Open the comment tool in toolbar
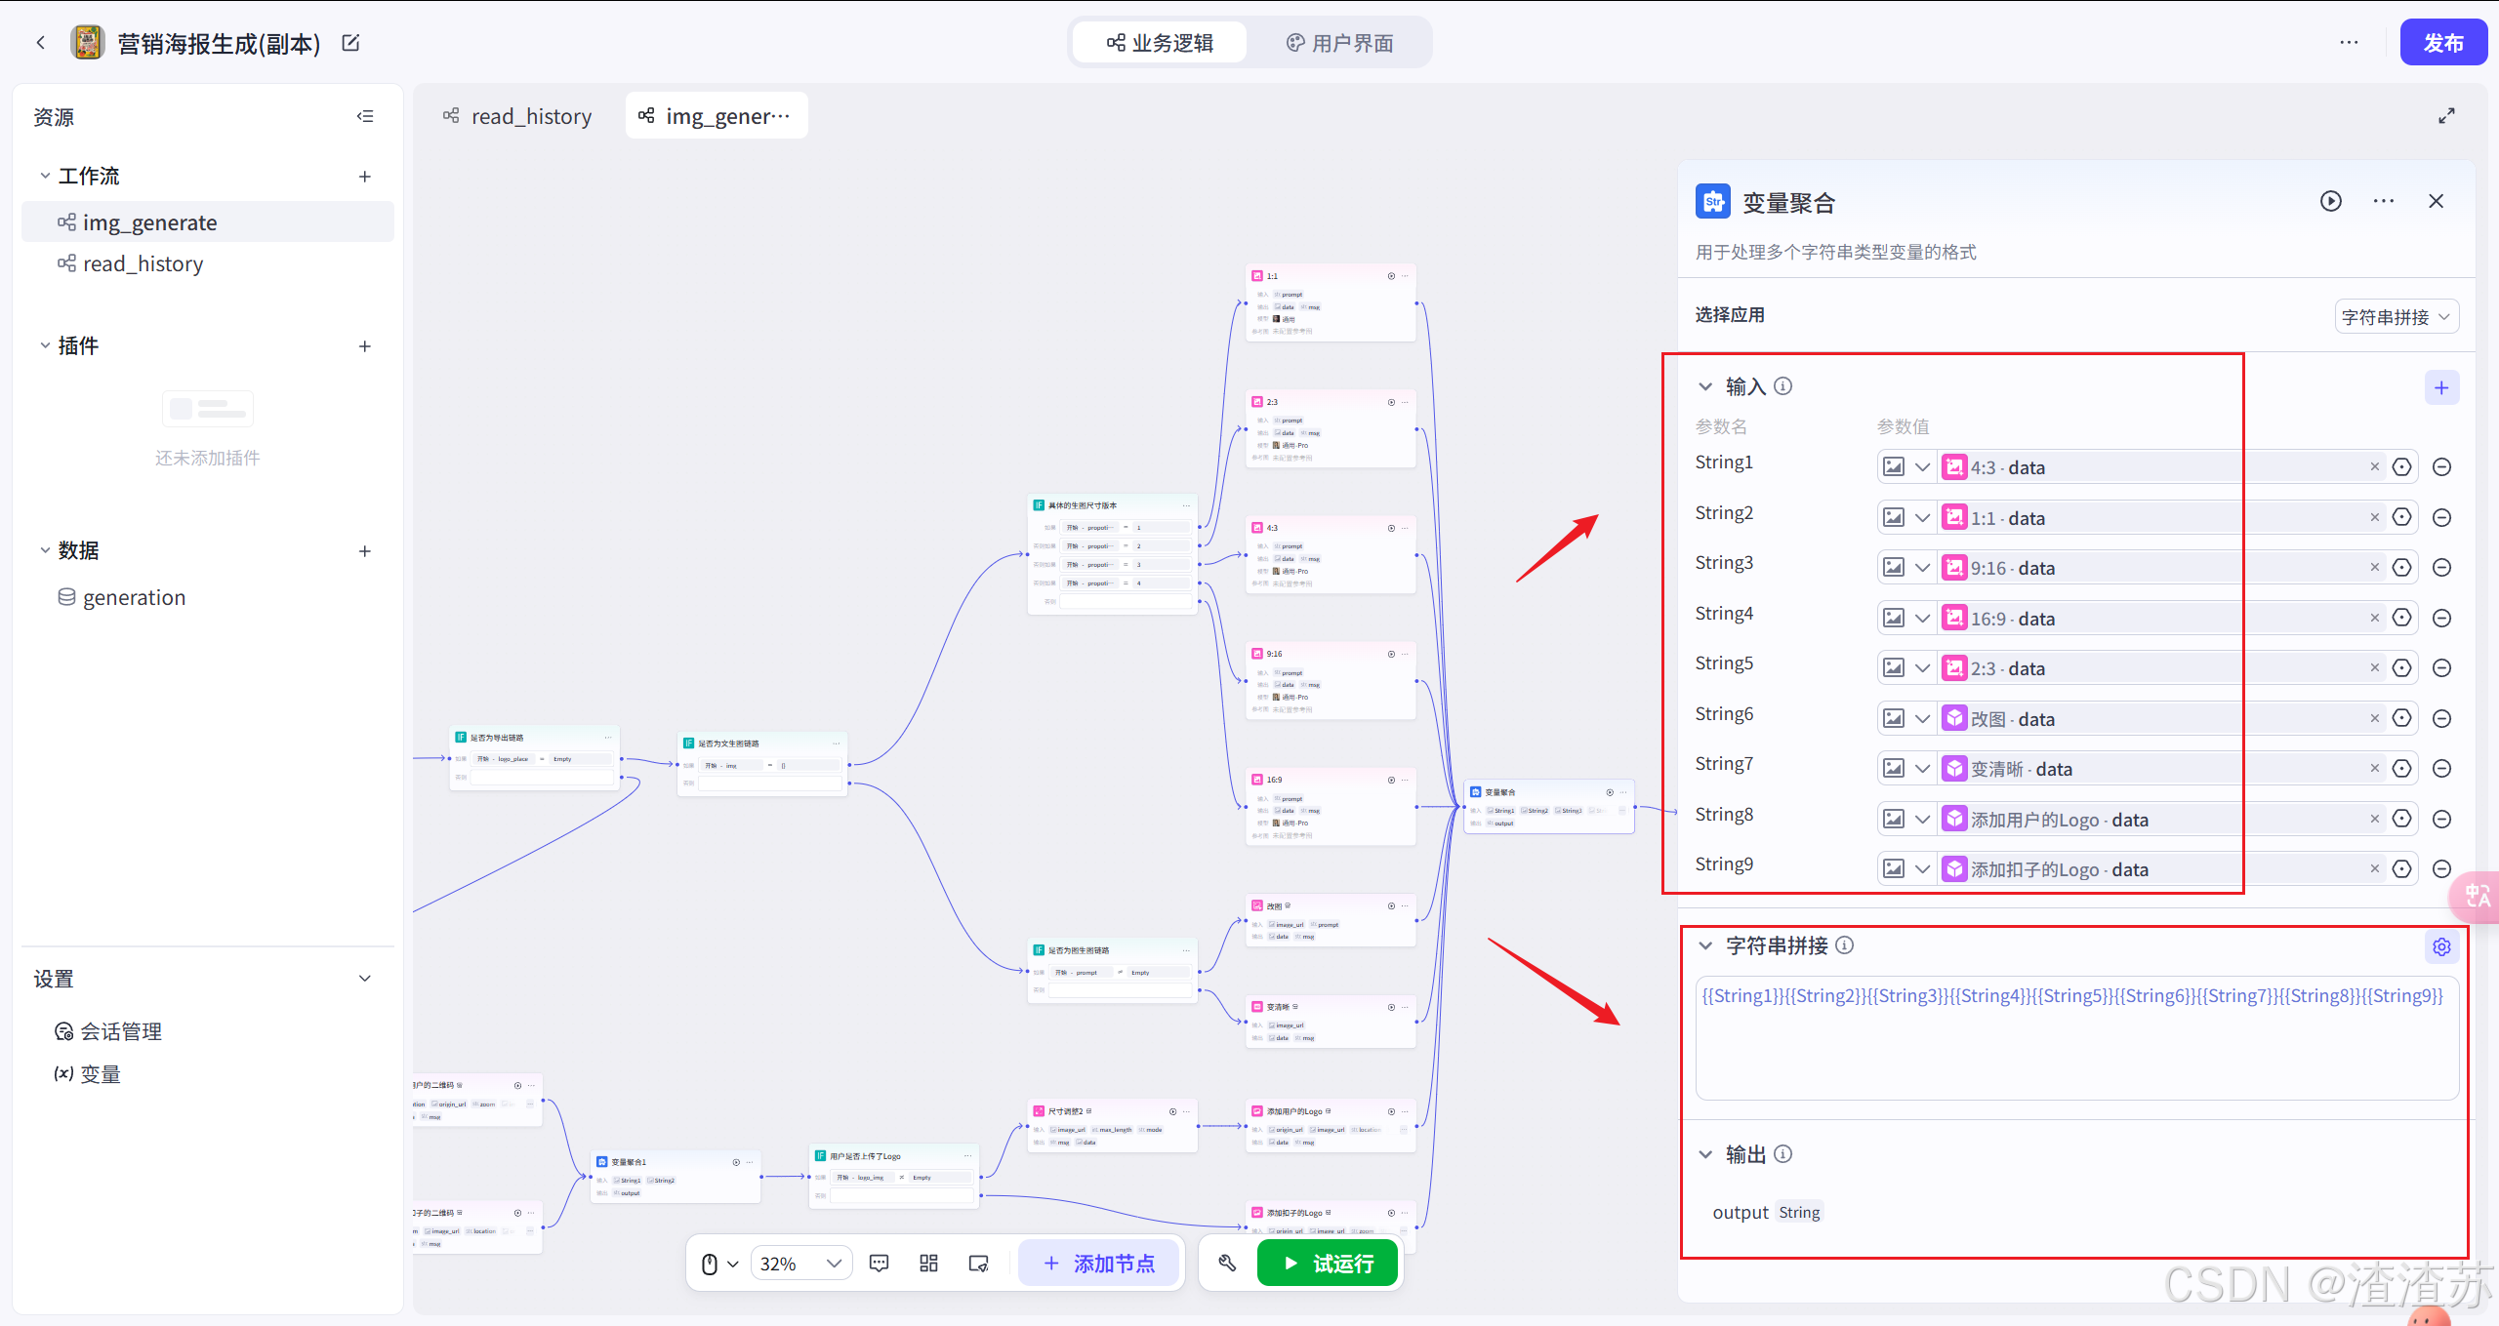This screenshot has width=2499, height=1326. 879,1264
